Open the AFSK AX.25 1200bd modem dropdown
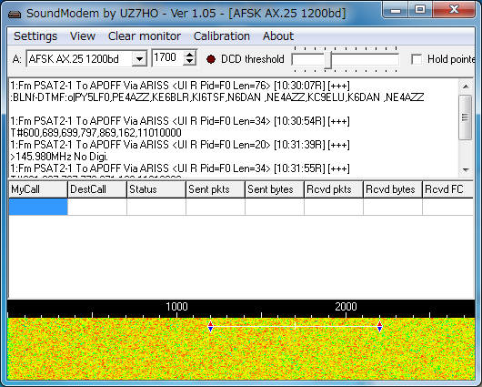This screenshot has height=387, width=482. pos(139,58)
